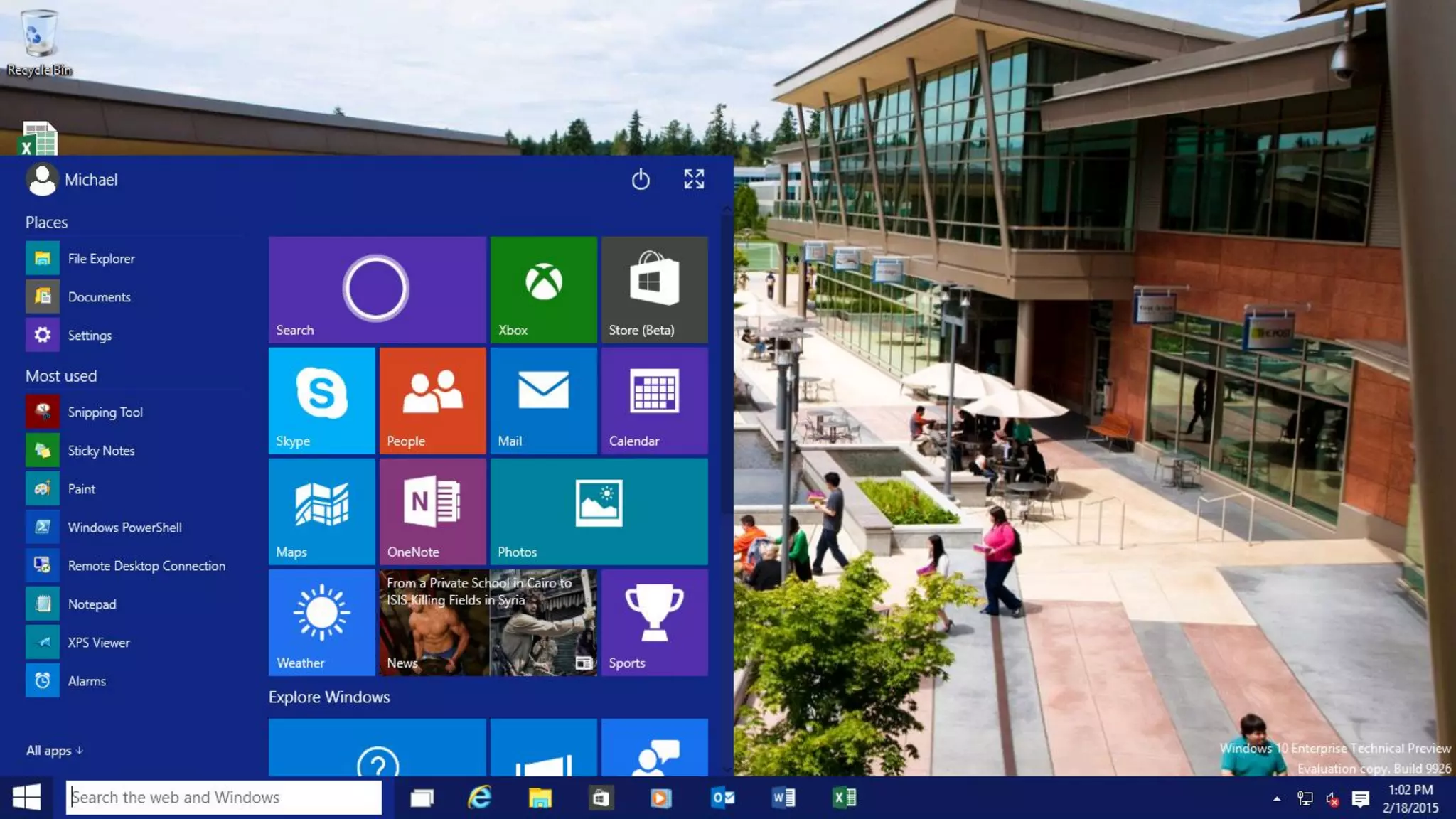Open the Weather tile

[x=321, y=622]
